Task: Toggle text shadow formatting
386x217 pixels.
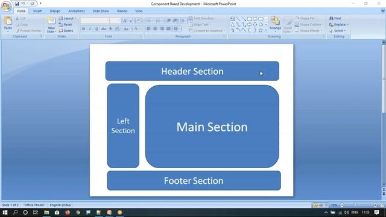Action: [x=110, y=29]
